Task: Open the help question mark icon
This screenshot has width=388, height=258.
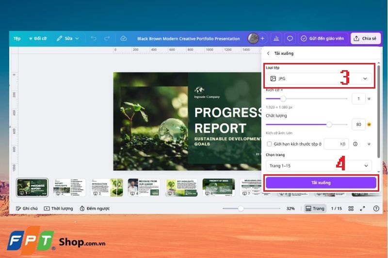Action: (376, 209)
